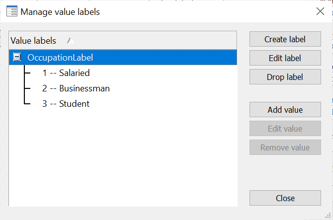Screen dimensions: 333x220
Task: Sort by Value labels column header
Action: pyautogui.click(x=123, y=41)
